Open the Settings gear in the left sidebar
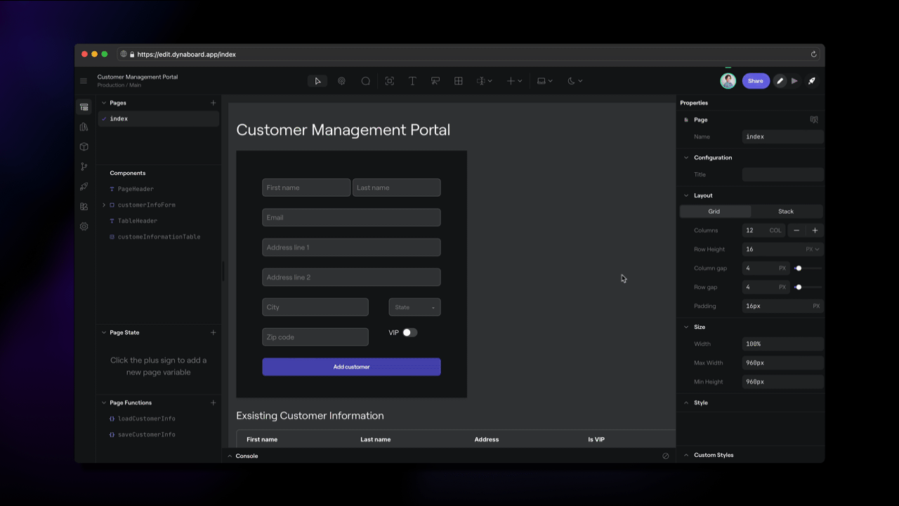This screenshot has height=506, width=899. tap(84, 226)
